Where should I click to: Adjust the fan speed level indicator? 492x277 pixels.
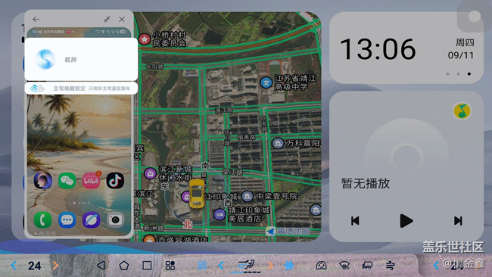point(246,266)
